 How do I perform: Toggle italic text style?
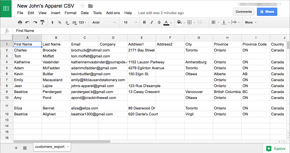point(152,22)
